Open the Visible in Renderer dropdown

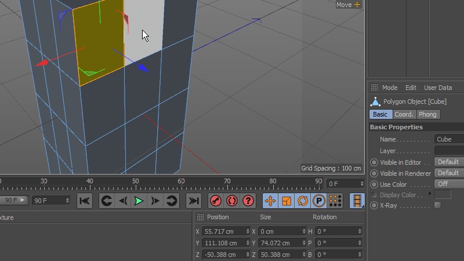(449, 173)
